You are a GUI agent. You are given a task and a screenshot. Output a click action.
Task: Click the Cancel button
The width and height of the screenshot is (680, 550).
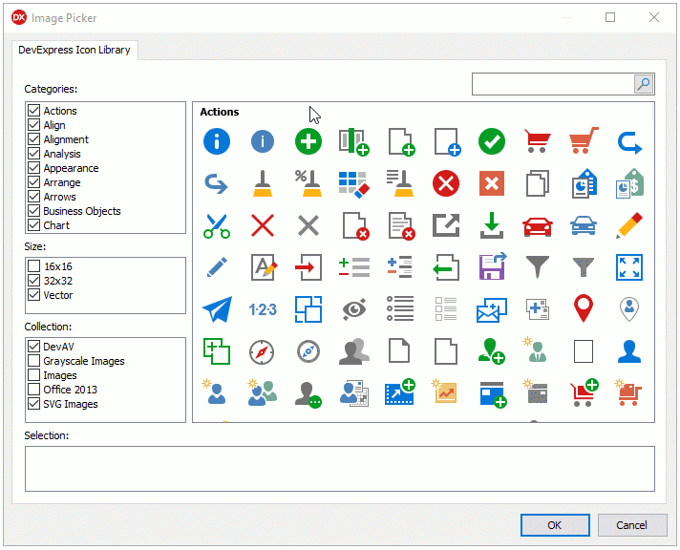(631, 524)
